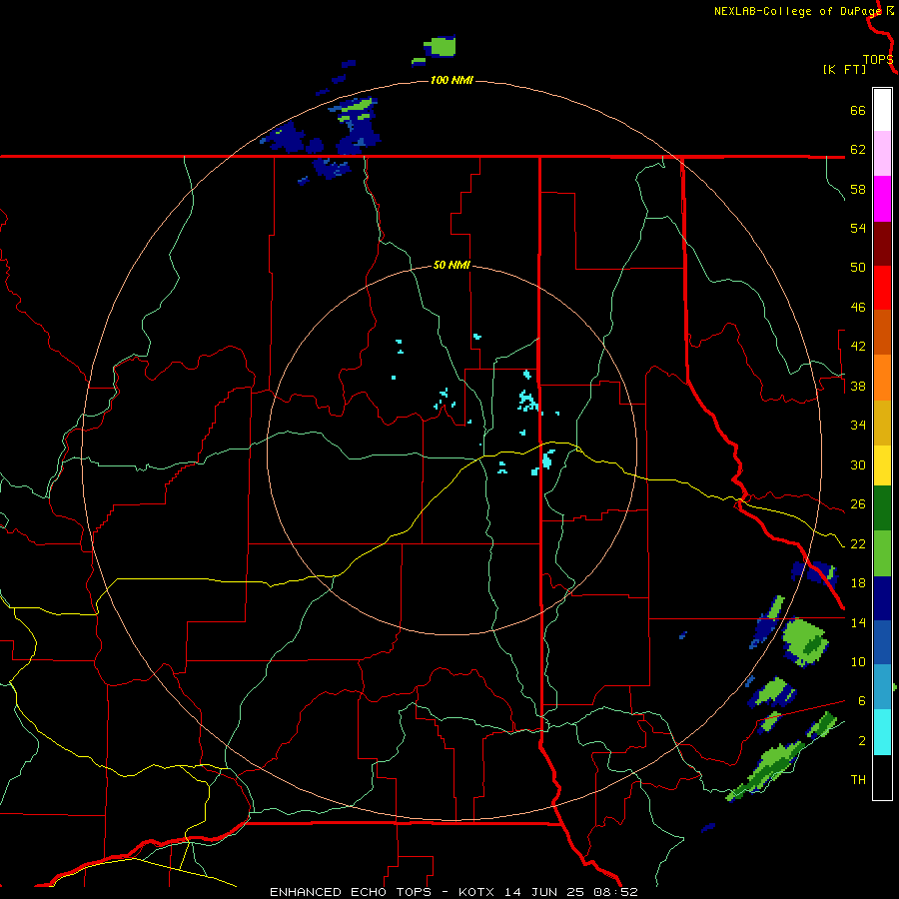899x899 pixels.
Task: Pick the medium blue legend swatch
Action: pos(882,642)
